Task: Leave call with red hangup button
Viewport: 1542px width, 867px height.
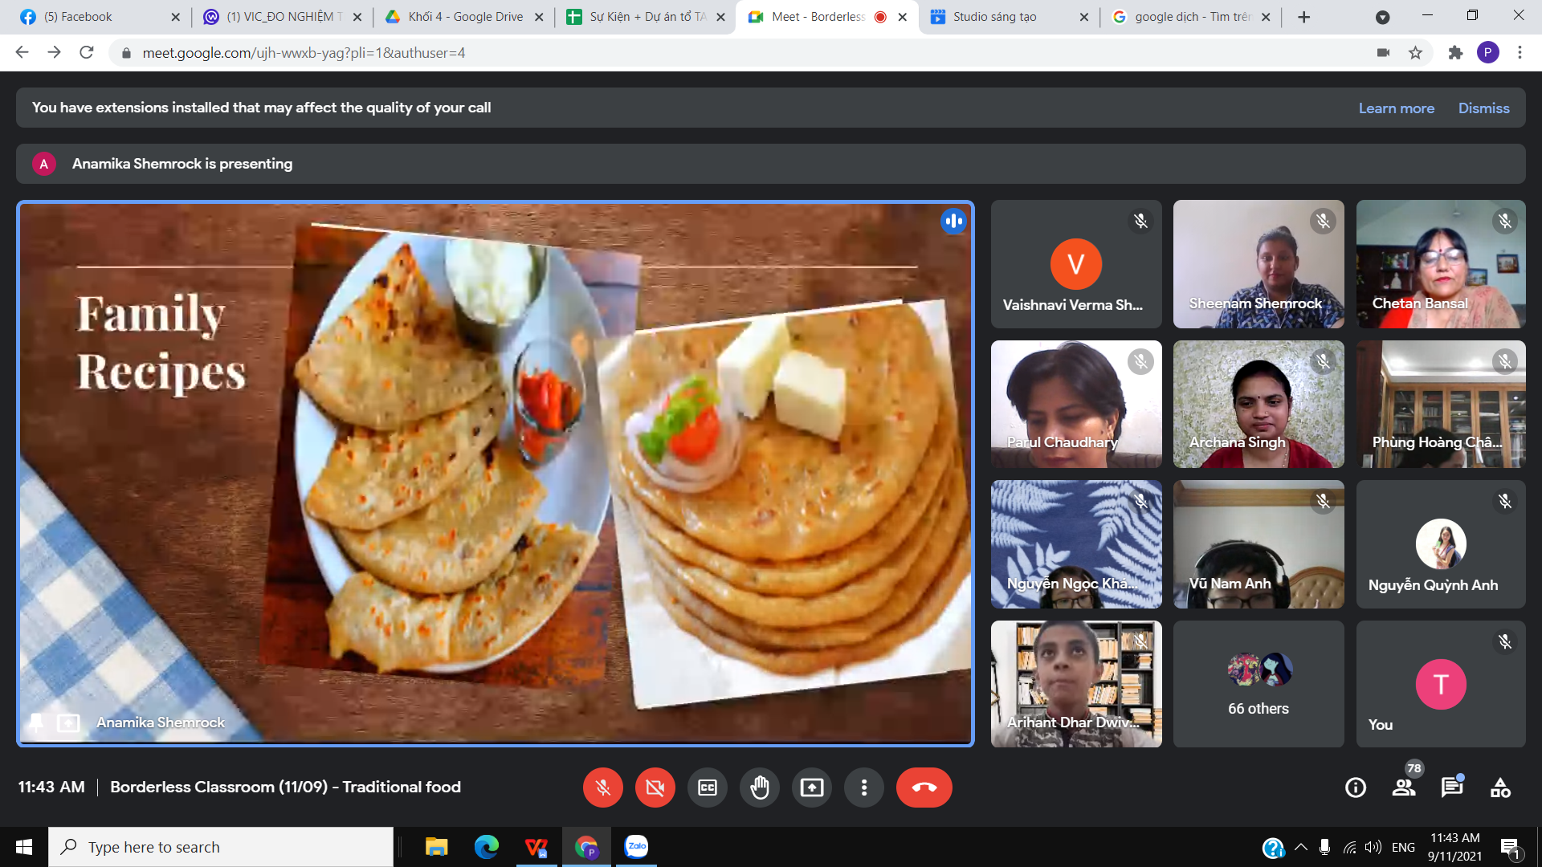Action: [924, 788]
